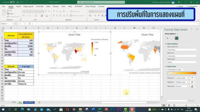This screenshot has width=200, height=112.
Task: Open Microsoft Edge from taskbar
Action: click(x=22, y=109)
